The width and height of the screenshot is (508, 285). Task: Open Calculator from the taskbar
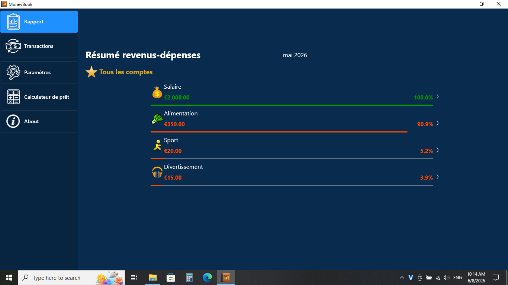(189, 278)
